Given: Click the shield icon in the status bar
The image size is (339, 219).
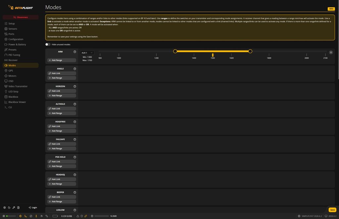Looking at the screenshot, I should [82, 216].
